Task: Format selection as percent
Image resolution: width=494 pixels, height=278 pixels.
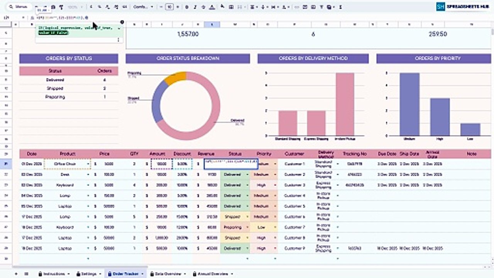Action: 99,7
